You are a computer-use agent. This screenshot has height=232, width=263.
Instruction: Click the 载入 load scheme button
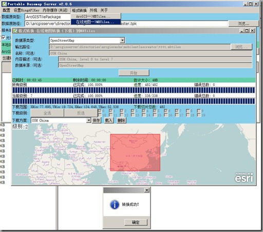click(x=109, y=120)
